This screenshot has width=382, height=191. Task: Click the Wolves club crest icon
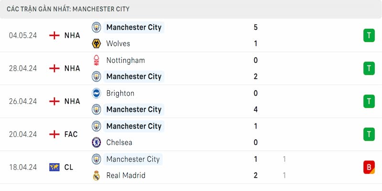[x=96, y=44]
